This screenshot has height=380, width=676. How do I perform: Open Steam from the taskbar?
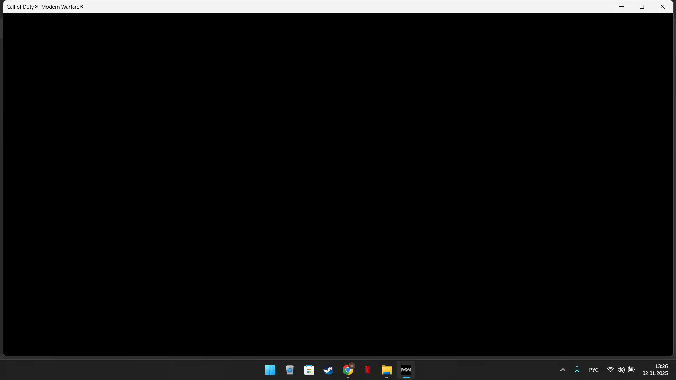pyautogui.click(x=328, y=370)
